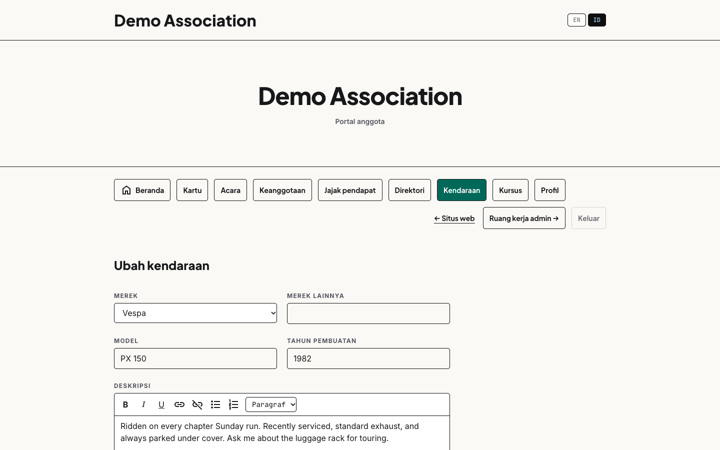Focus the Merek lainnya input field

[x=368, y=313]
